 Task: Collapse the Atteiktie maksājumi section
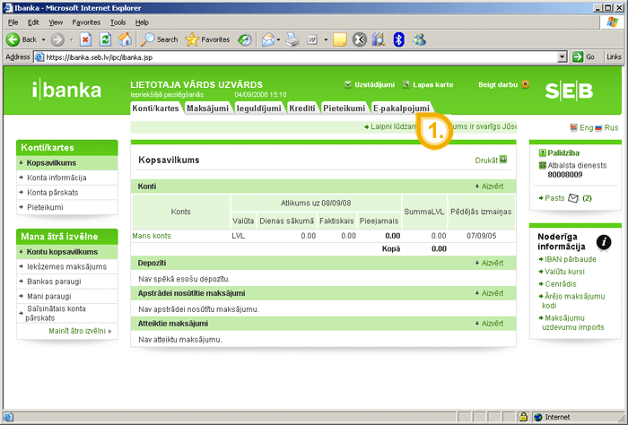tap(489, 324)
